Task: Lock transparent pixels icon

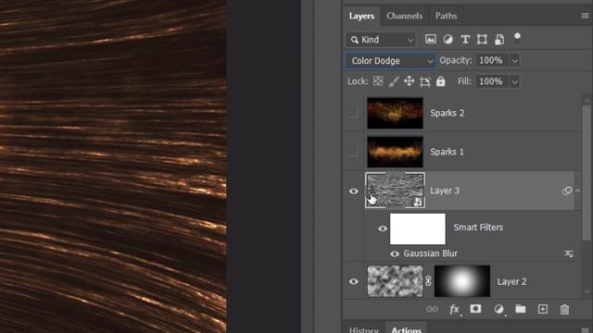Action: click(378, 81)
